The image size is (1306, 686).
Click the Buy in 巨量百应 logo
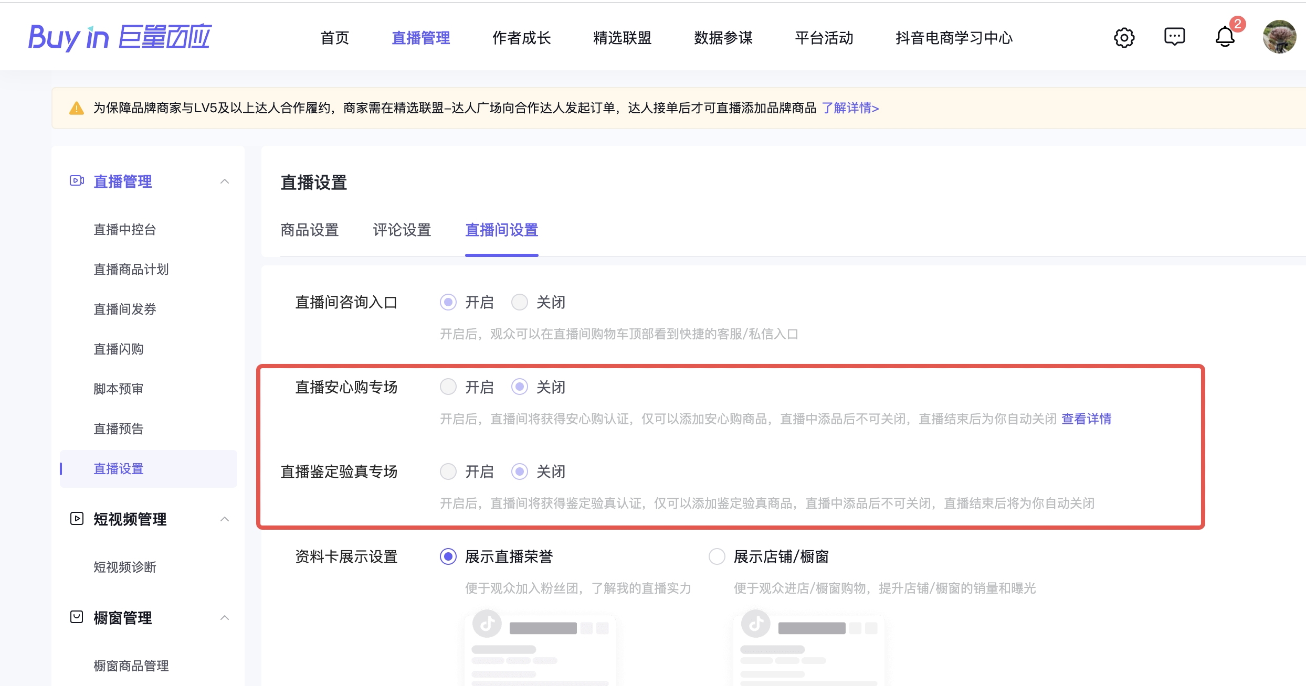tap(120, 37)
